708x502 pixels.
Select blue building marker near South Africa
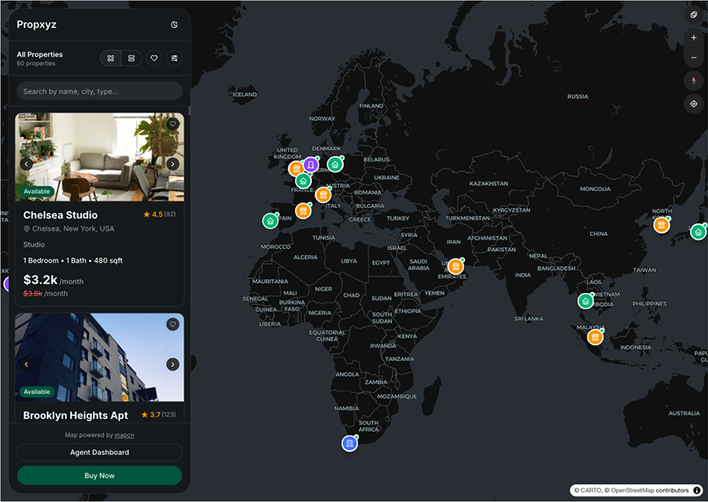tap(349, 443)
